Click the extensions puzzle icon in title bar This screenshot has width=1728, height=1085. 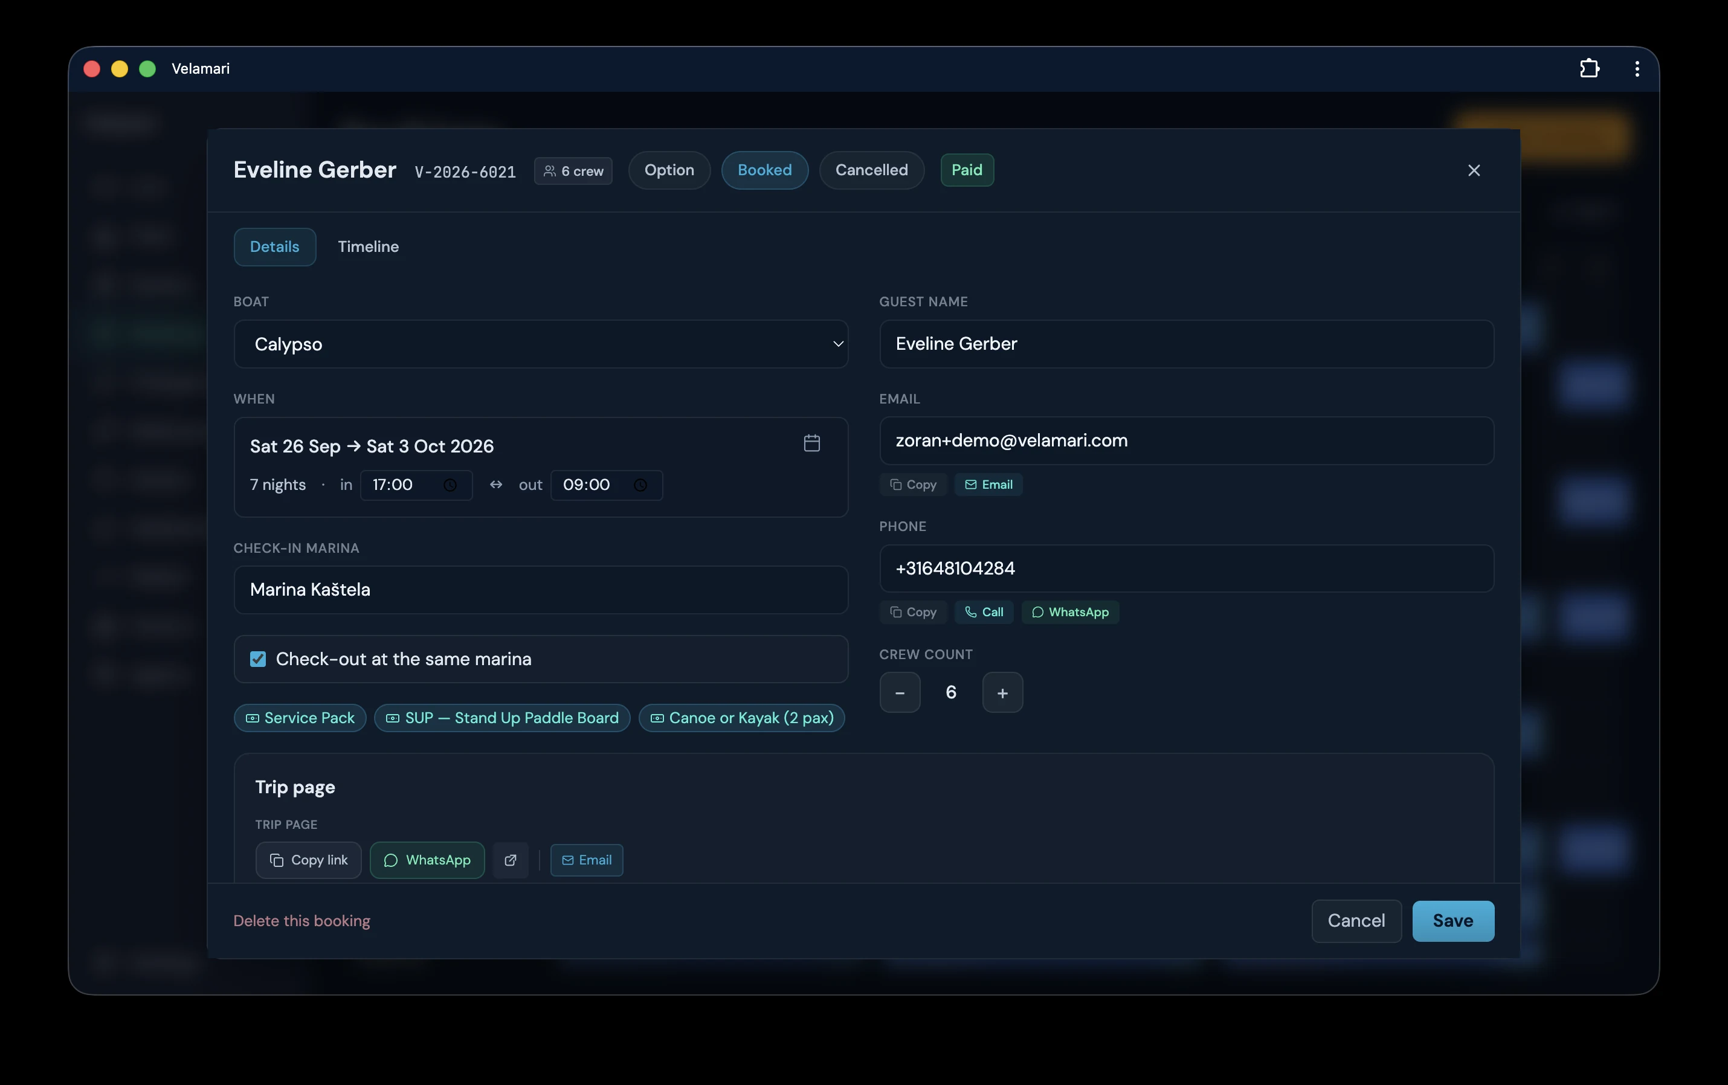[x=1589, y=68]
